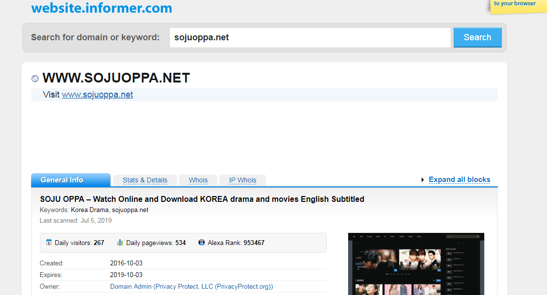
Task: Open the Whois tab
Action: 198,180
